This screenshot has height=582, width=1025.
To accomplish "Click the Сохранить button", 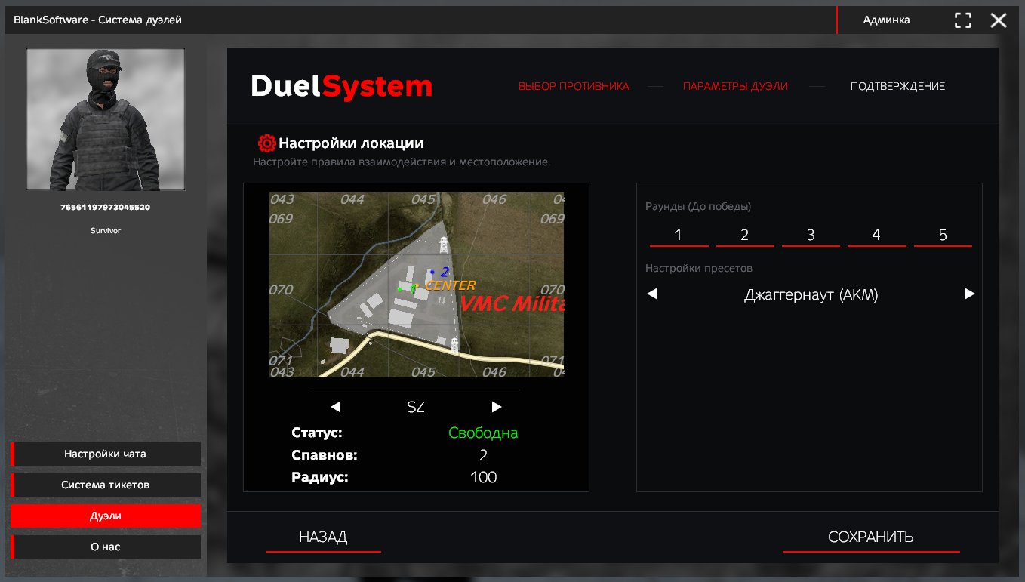I will tap(871, 537).
